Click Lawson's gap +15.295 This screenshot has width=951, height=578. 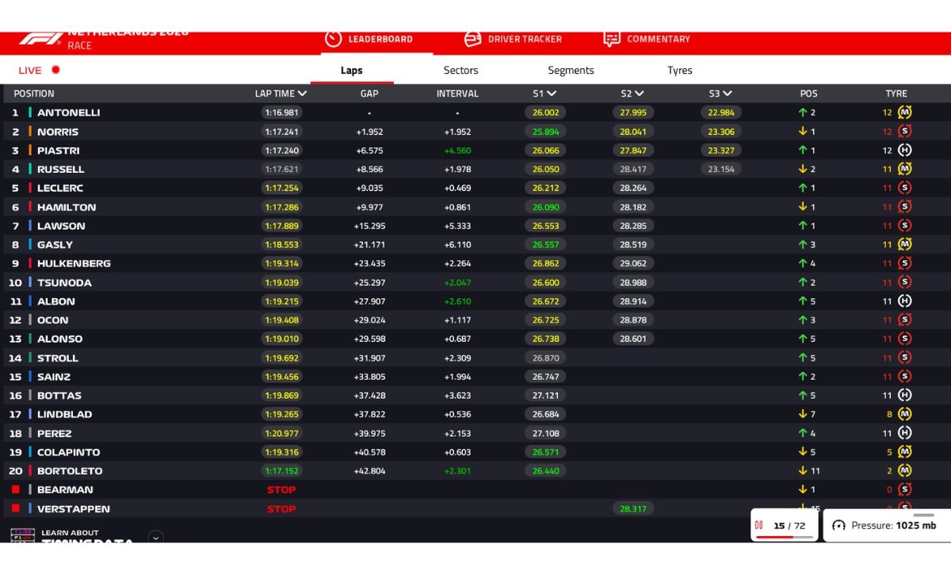[x=369, y=226]
